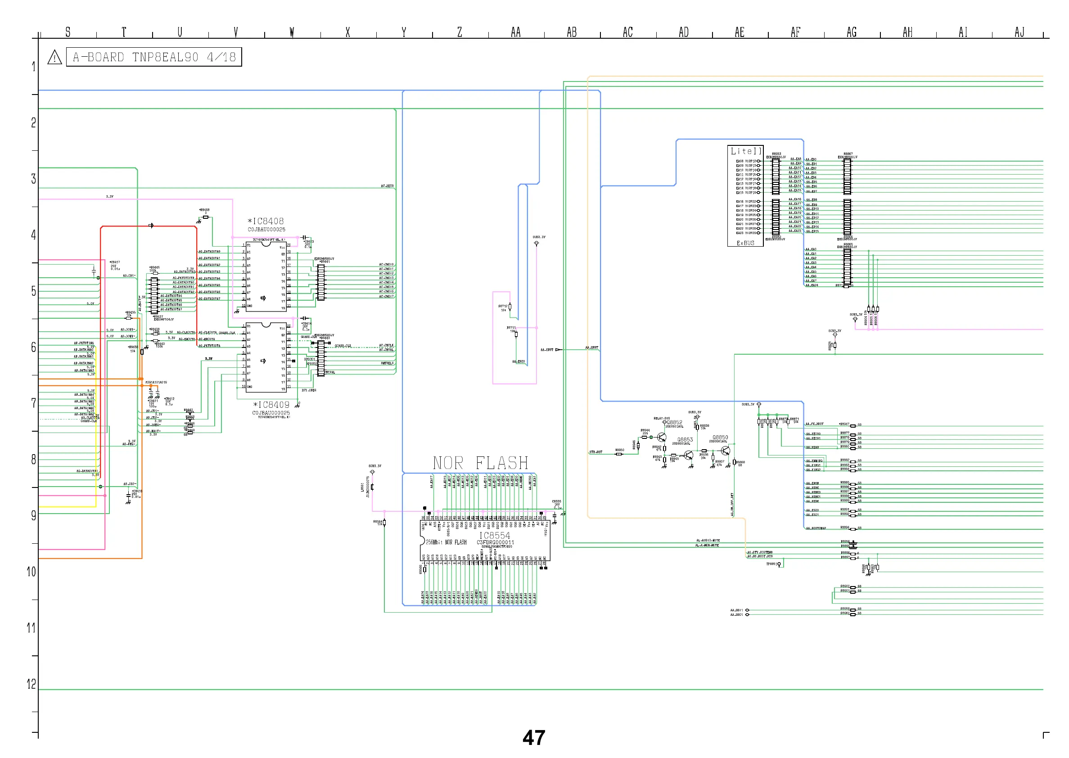Select the *IC8408 chip label
The image size is (1069, 758).
[266, 221]
